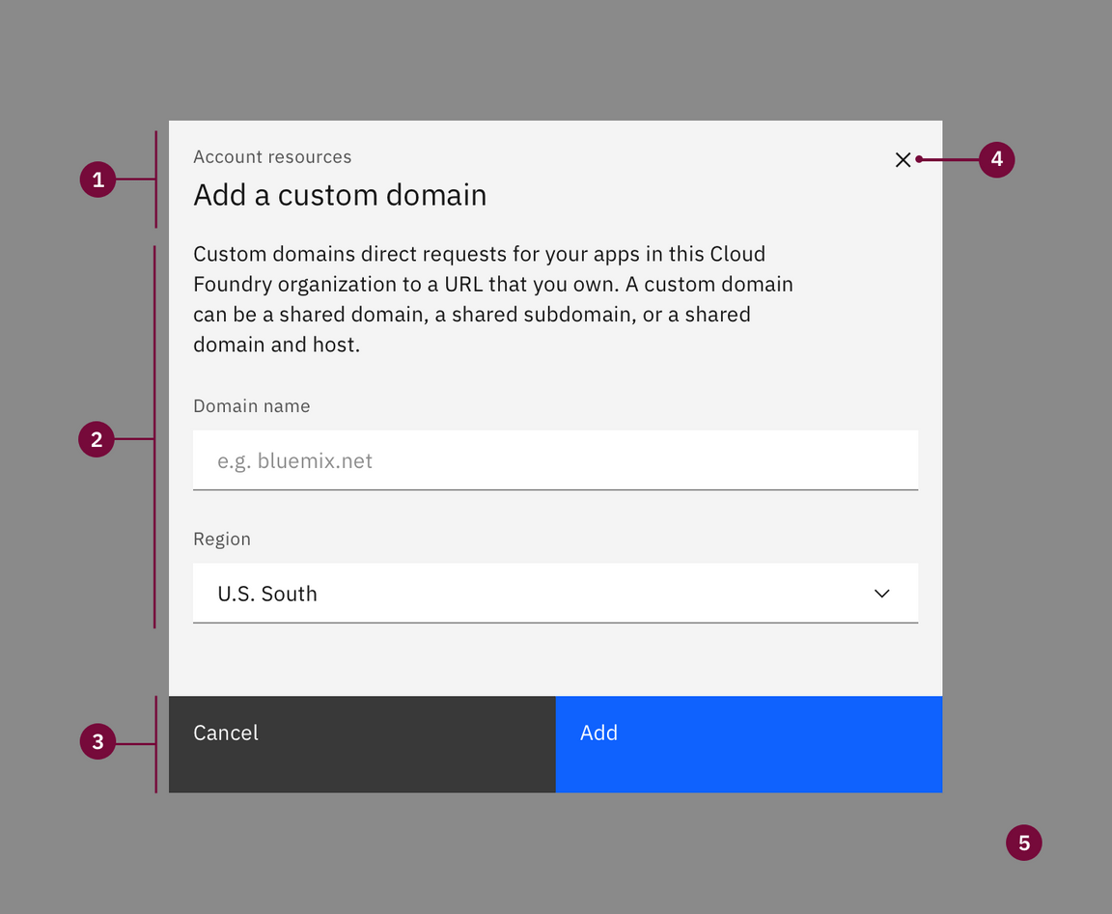Click the bracket line beside marker 3
Image resolution: width=1112 pixels, height=914 pixels.
[x=155, y=772]
